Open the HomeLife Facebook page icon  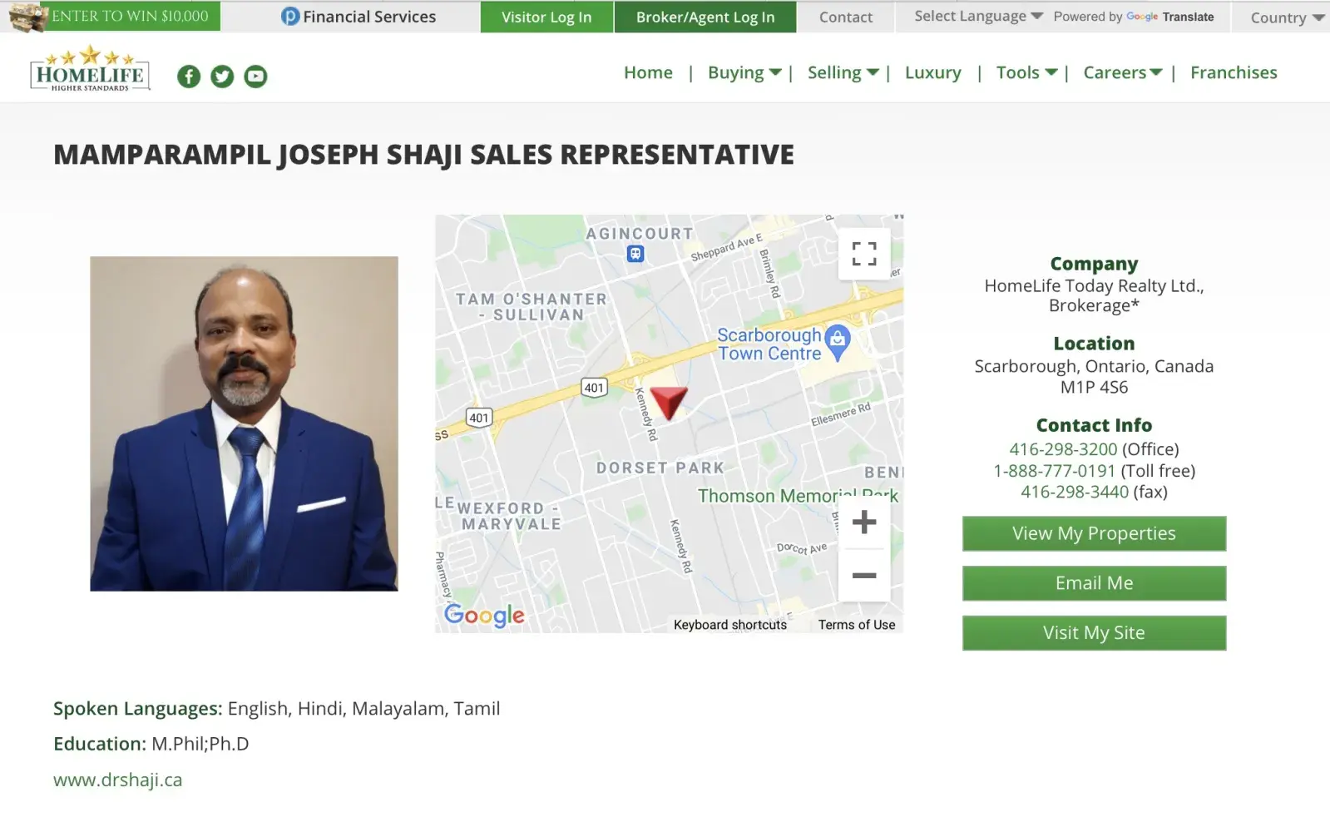189,77
